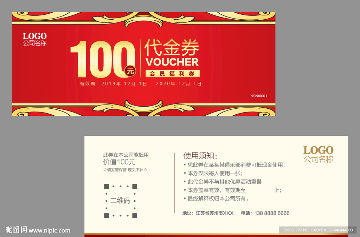Click the large gold 100 number
Screen dimensions: 360x237
point(103,59)
